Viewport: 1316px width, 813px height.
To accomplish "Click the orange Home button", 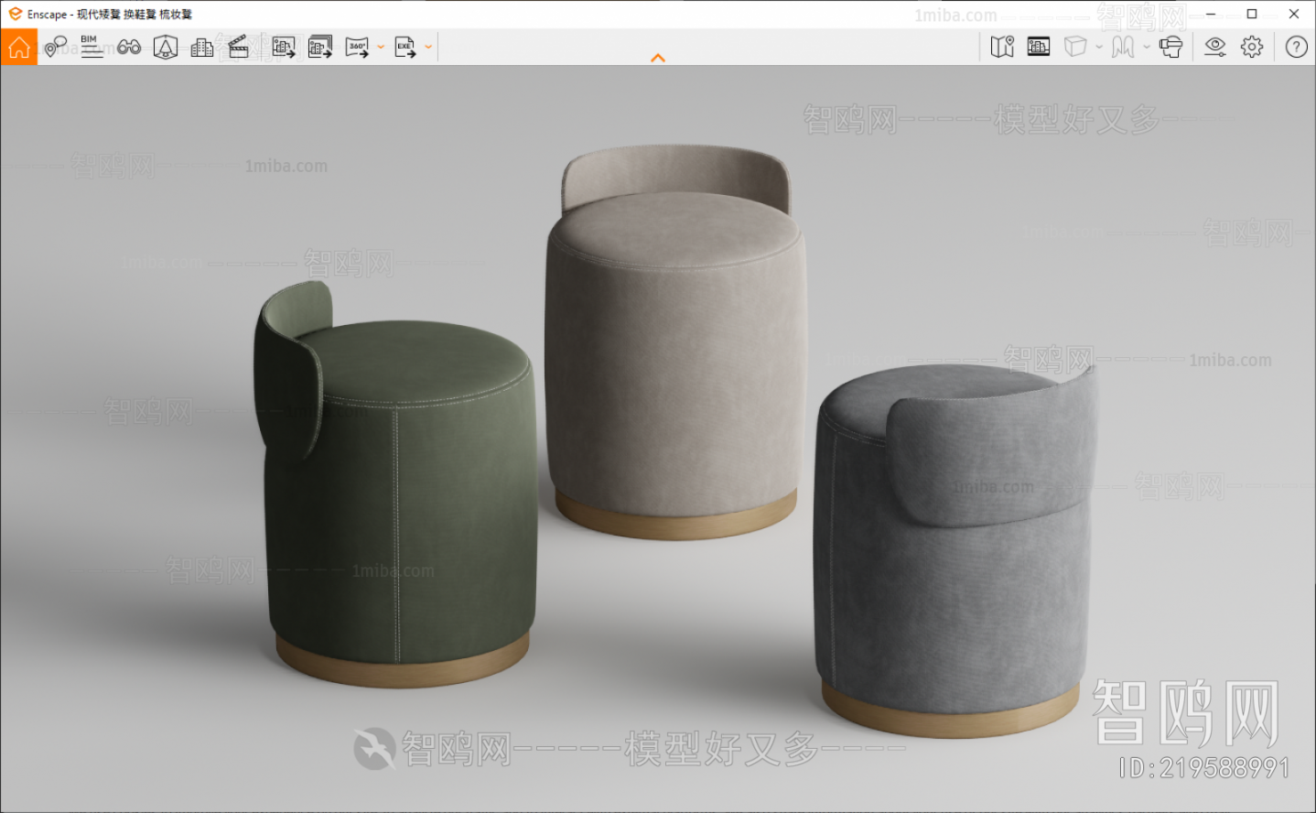I will [18, 47].
